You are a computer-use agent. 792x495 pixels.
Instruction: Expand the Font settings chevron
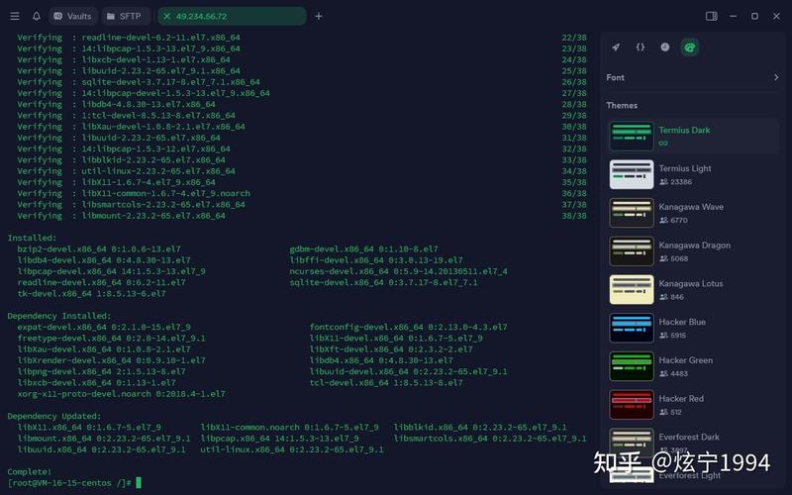(x=776, y=77)
